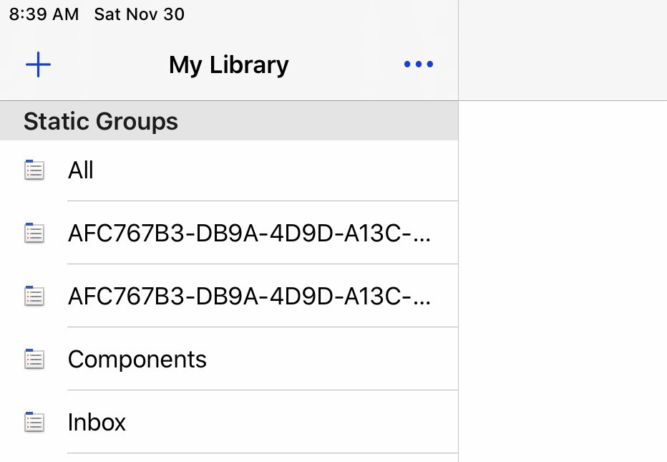Open the Inbox group

[x=229, y=423]
